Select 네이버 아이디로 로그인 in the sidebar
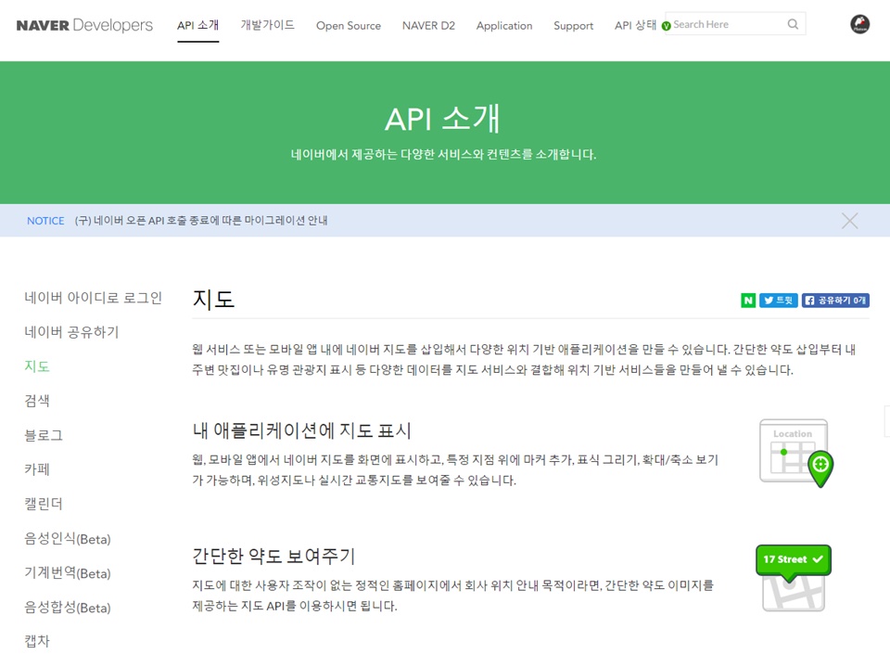The height and width of the screenshot is (654, 890). coord(93,298)
